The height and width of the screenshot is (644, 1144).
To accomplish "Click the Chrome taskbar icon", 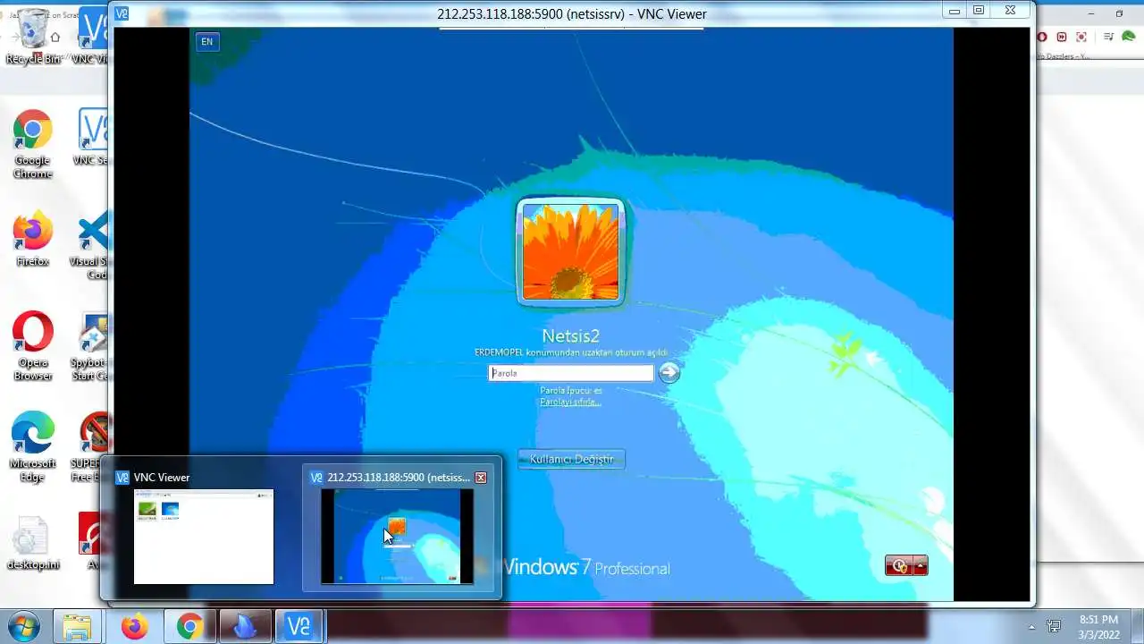I will tap(189, 627).
